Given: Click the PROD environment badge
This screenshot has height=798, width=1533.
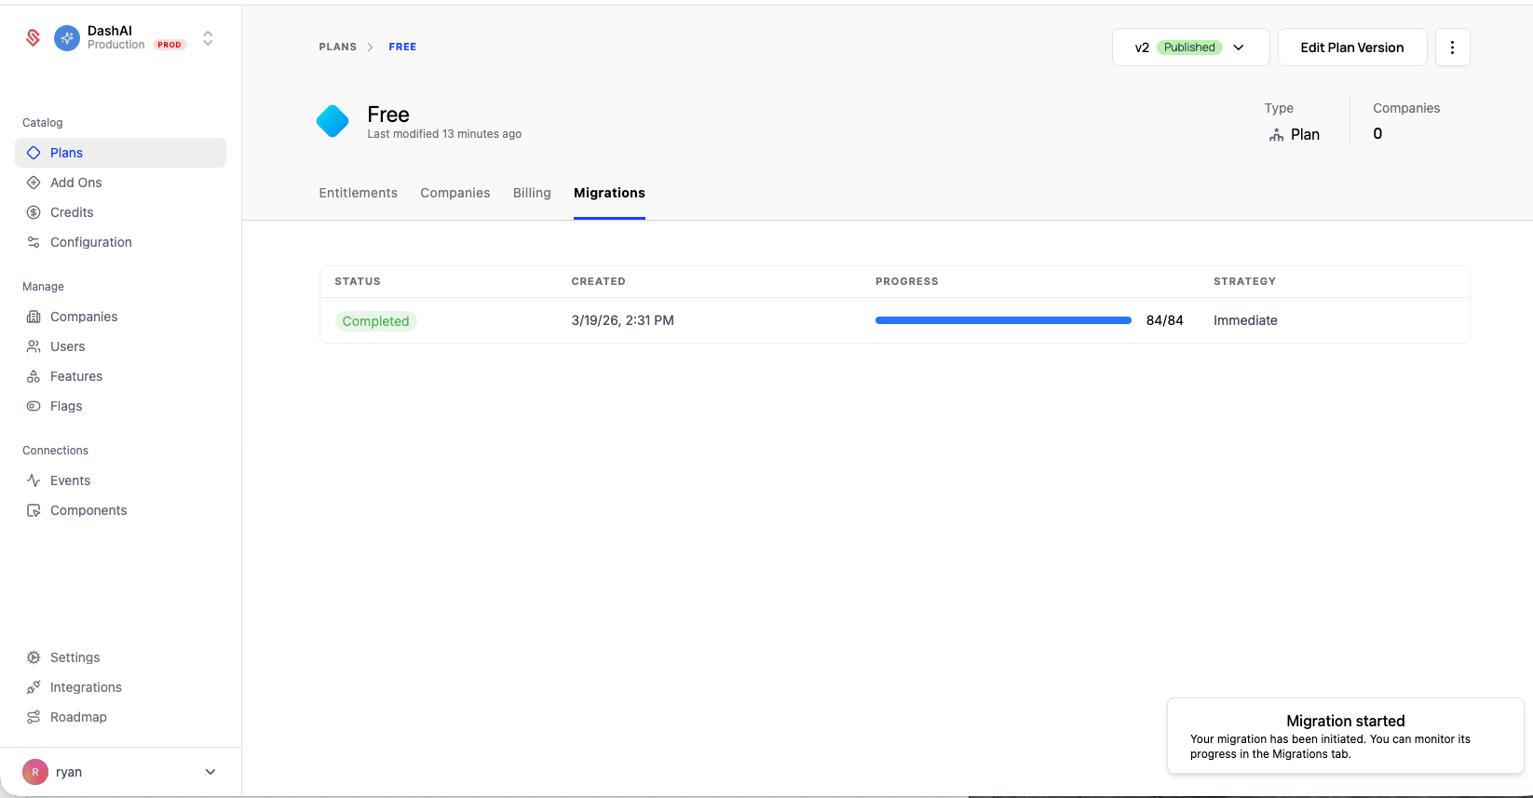Looking at the screenshot, I should [170, 45].
